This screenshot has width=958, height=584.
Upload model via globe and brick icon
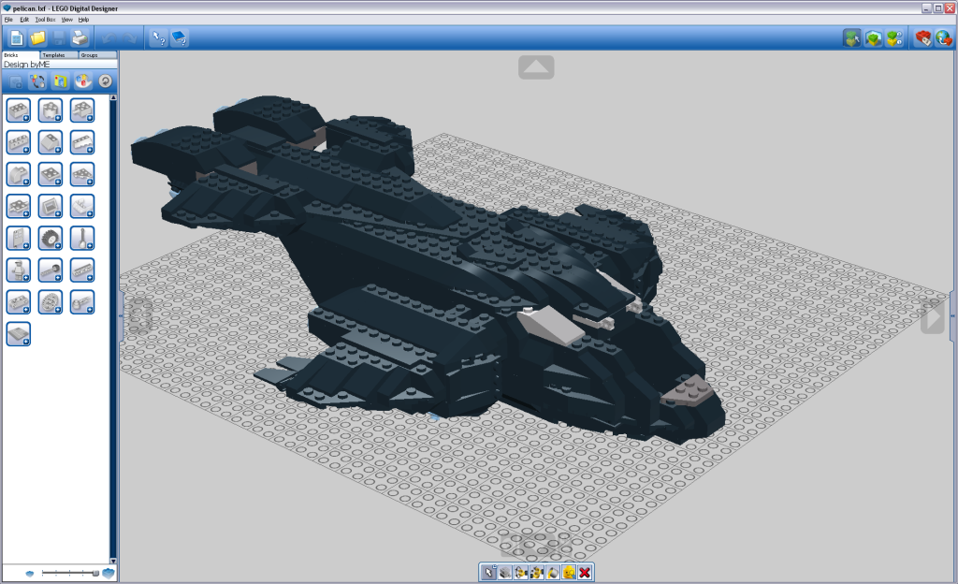(x=944, y=37)
